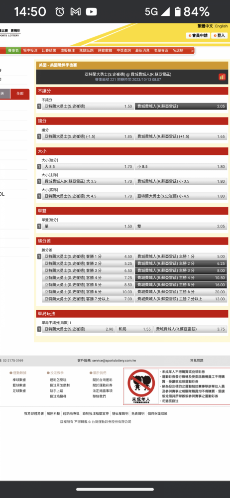The height and width of the screenshot is (498, 230).
Task: Open the 場中投注 menu tab
Action: pos(30,50)
